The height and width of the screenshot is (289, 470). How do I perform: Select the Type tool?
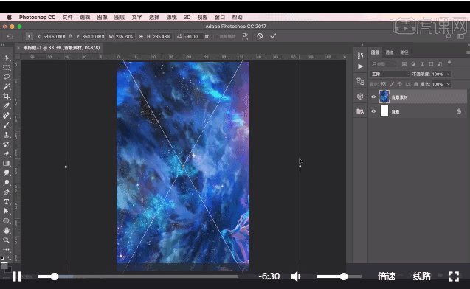point(7,201)
